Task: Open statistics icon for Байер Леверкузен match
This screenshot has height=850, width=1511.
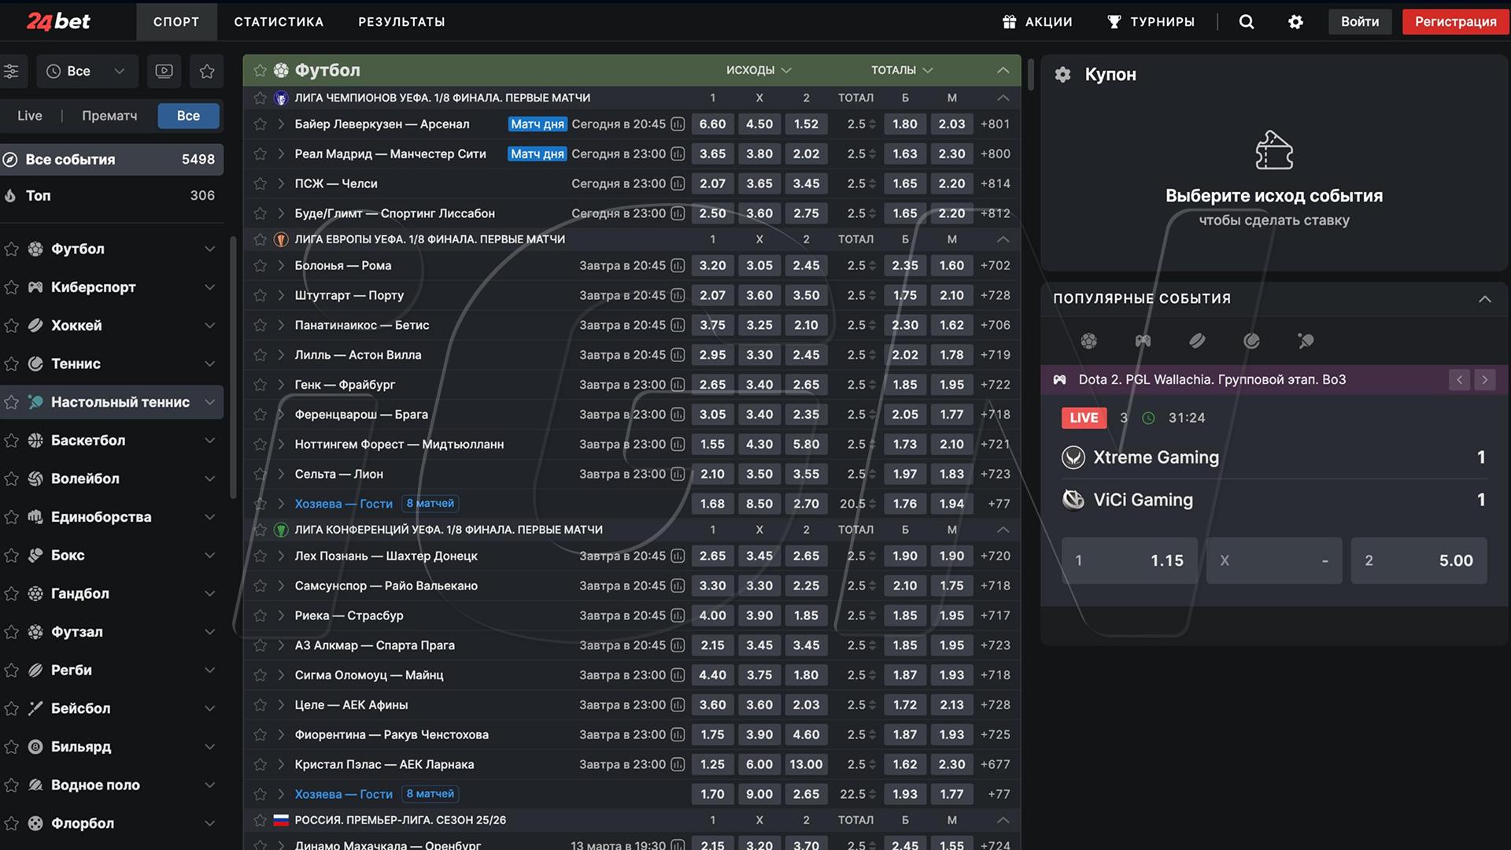Action: 678,124
